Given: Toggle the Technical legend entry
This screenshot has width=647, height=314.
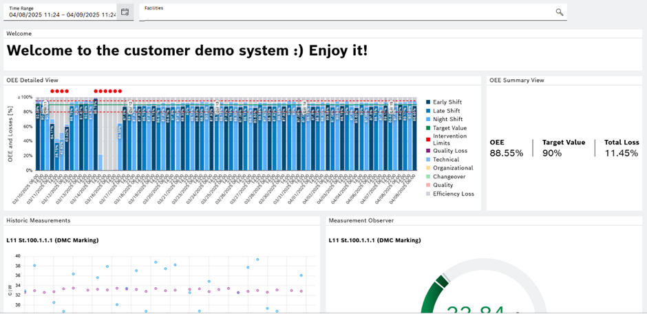Looking at the screenshot, I should (443, 159).
